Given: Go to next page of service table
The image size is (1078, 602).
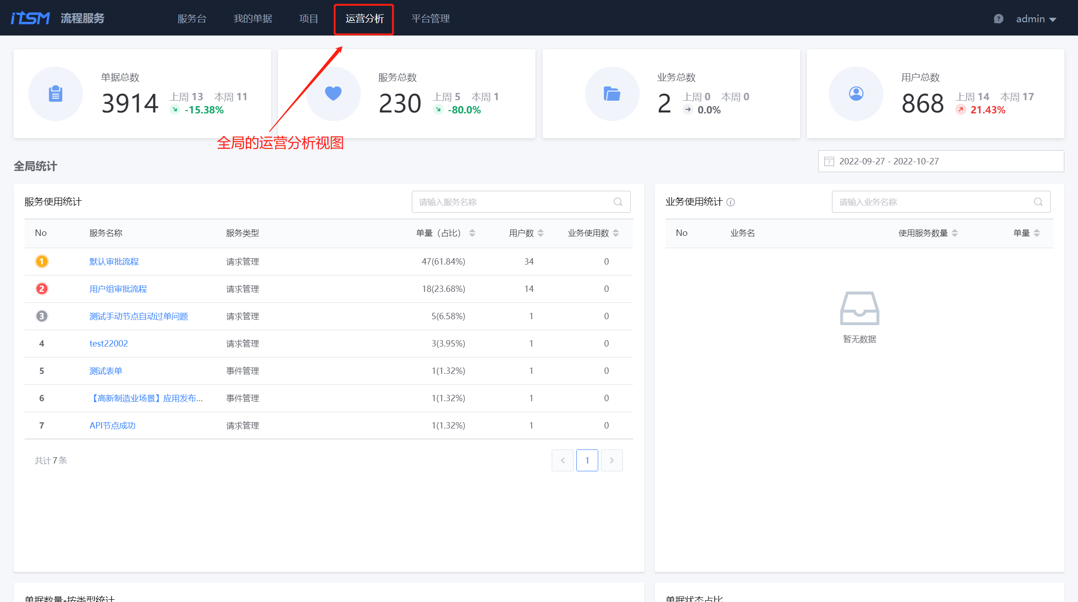Looking at the screenshot, I should coord(611,460).
